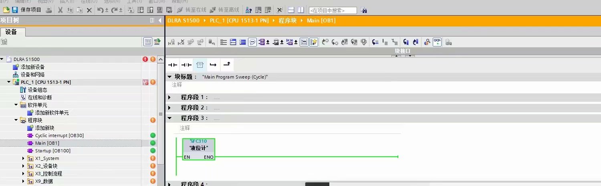Open the 设备 tab in project tree
Image resolution: width=601 pixels, height=186 pixels.
(x=11, y=32)
